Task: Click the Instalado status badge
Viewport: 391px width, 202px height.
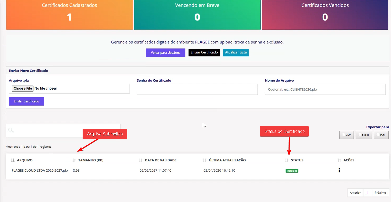Action: 292,171
